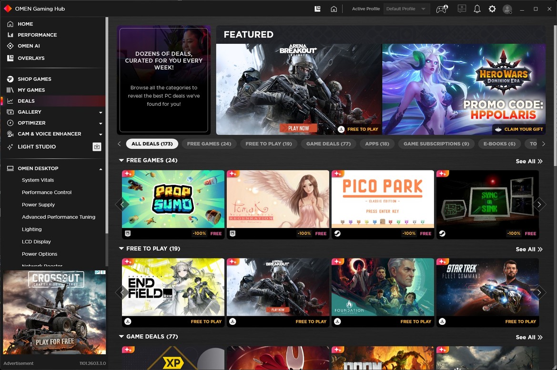The height and width of the screenshot is (370, 557).
Task: Open the Active Profile dropdown
Action: coord(406,9)
